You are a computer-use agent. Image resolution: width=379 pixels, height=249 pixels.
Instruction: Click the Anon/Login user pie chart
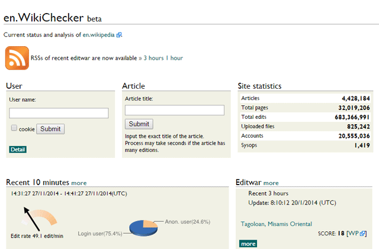pos(143,228)
